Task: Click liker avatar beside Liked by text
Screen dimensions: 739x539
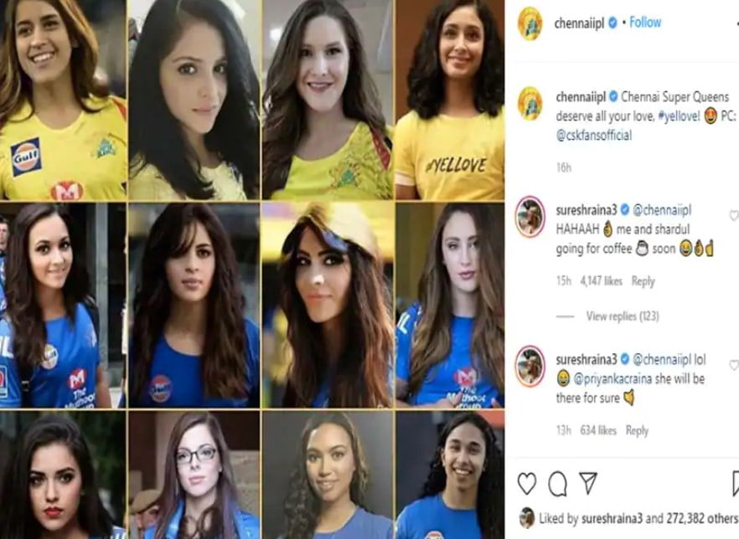Action: click(526, 518)
